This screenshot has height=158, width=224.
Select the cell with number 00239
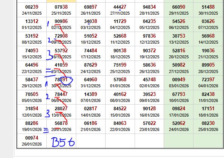pos(32,10)
